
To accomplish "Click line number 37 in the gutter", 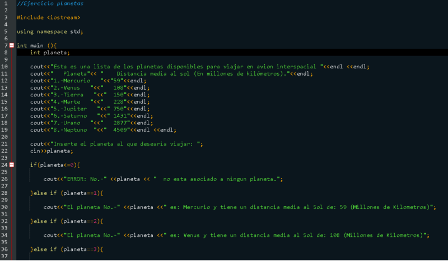I will tap(5, 256).
